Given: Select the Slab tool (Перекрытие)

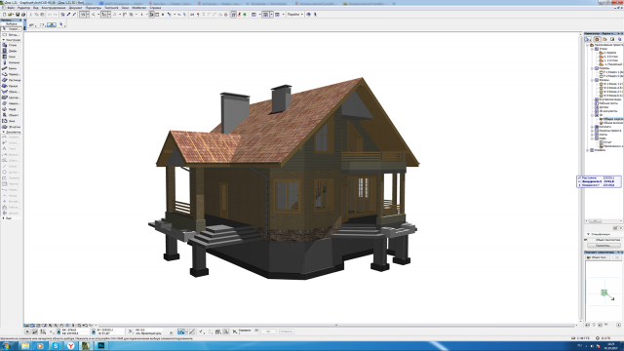Looking at the screenshot, I should pyautogui.click(x=11, y=74).
